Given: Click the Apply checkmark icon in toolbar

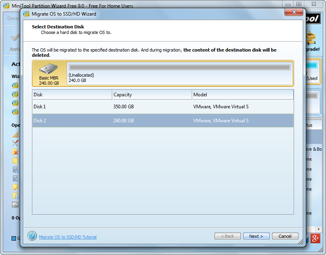Looking at the screenshot, I should (x=15, y=38).
